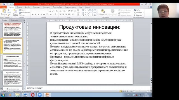Align paragraph text right
Screen dimensions: 179x100
66,14
